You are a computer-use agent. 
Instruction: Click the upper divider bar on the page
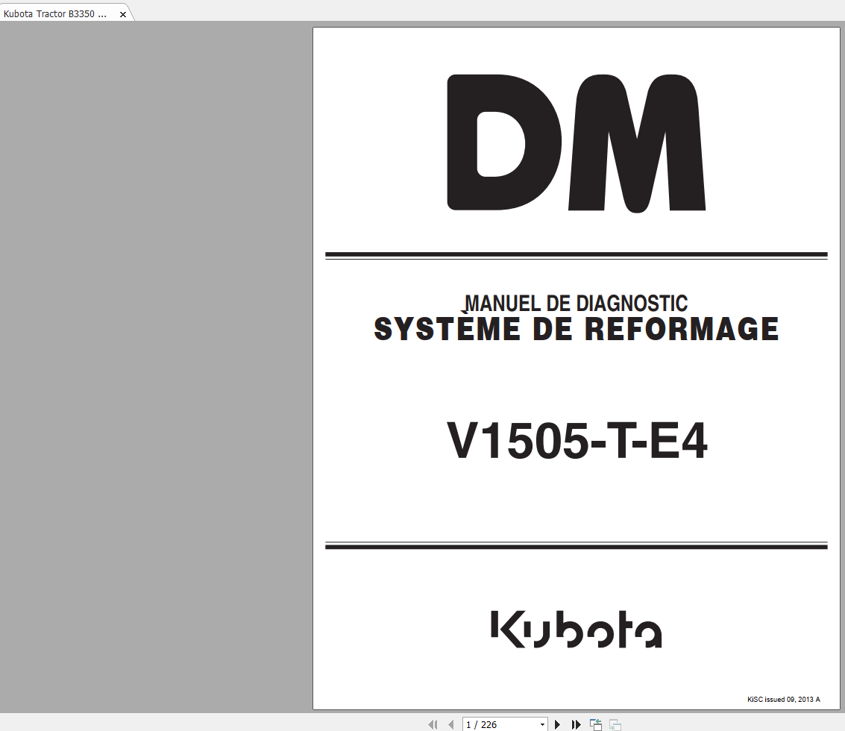pos(576,255)
